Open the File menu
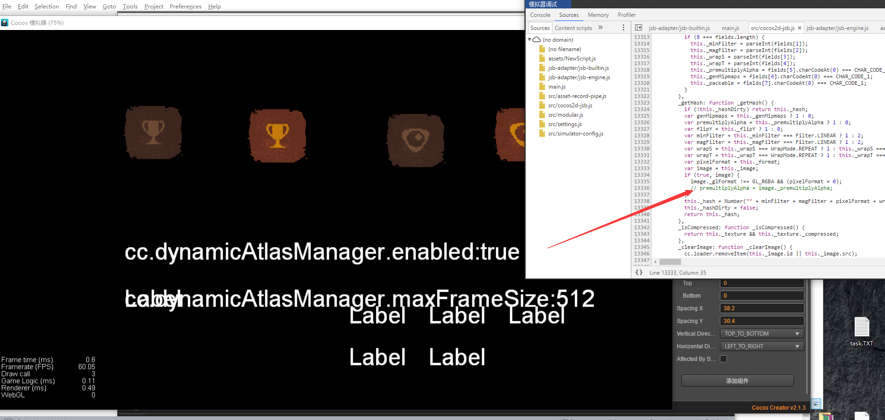885x420 pixels. 7,6
